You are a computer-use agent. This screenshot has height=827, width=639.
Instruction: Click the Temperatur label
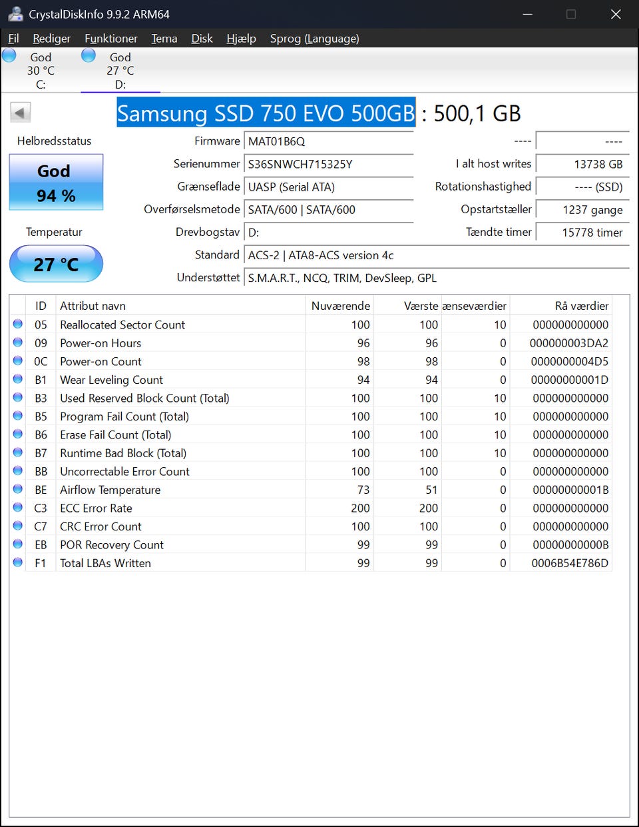tap(54, 232)
